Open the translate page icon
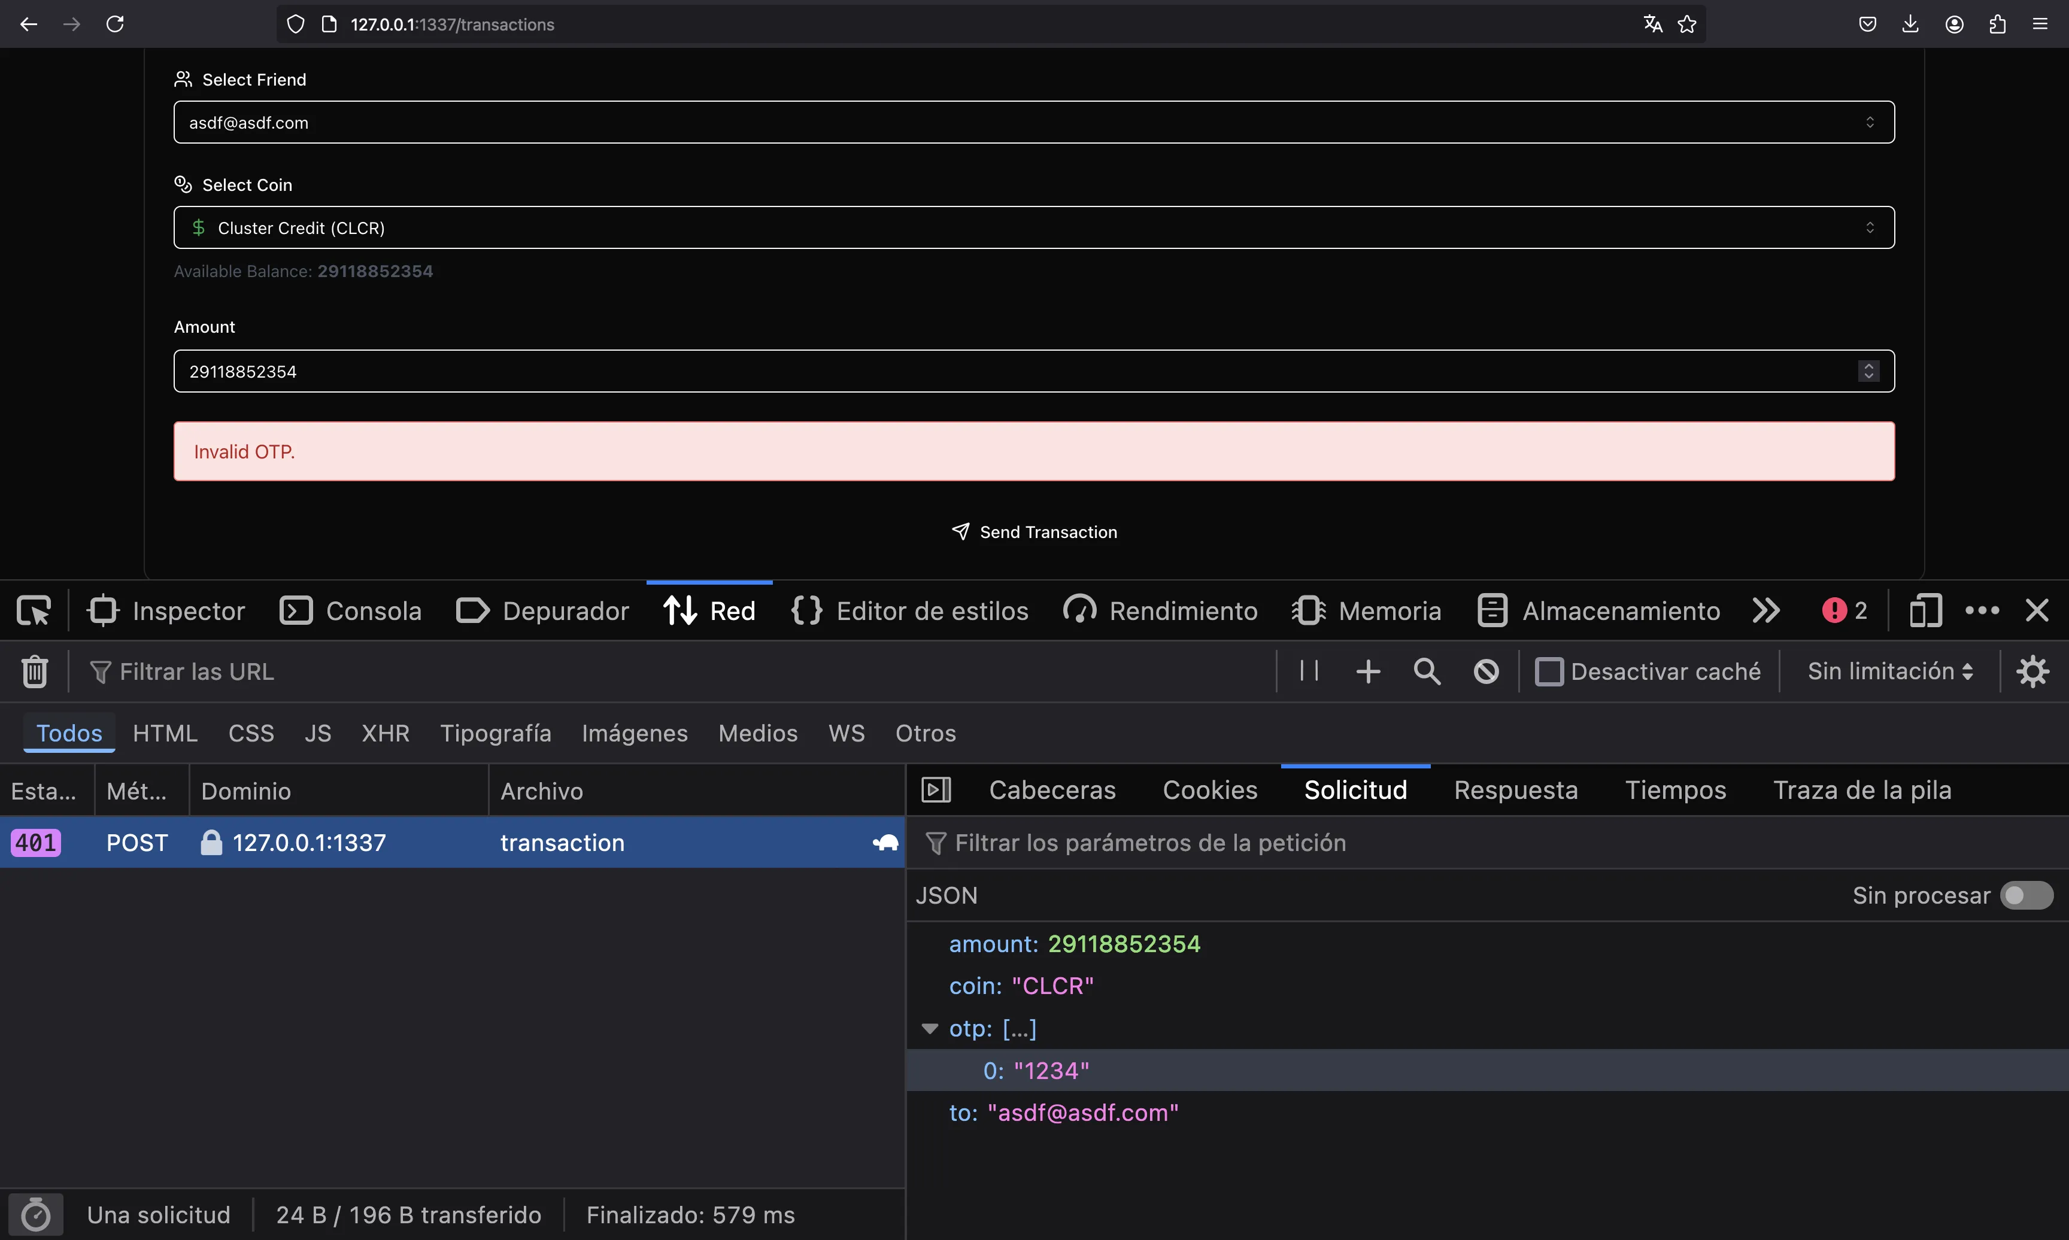 [x=1653, y=24]
